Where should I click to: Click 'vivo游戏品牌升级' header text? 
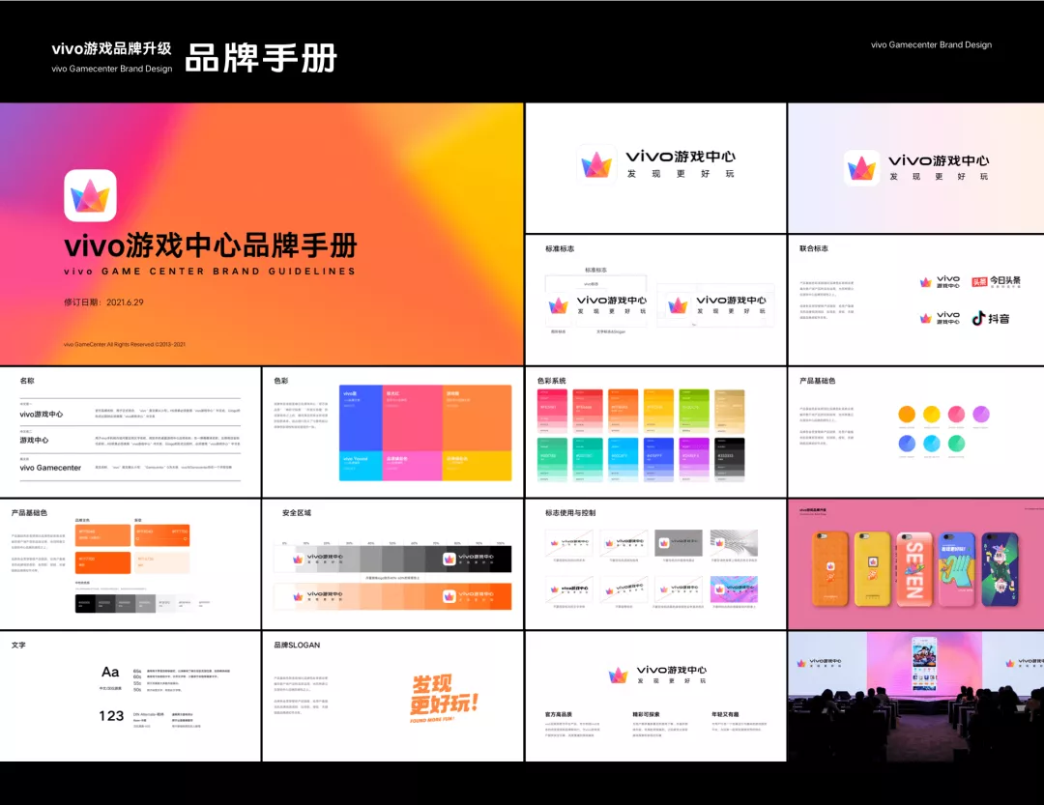(112, 48)
